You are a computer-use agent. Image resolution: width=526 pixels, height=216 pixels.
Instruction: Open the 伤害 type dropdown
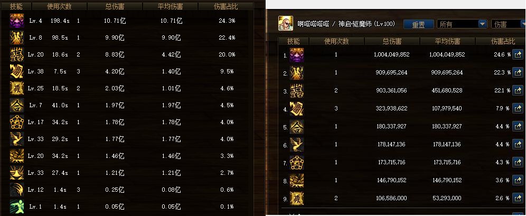[x=508, y=24]
